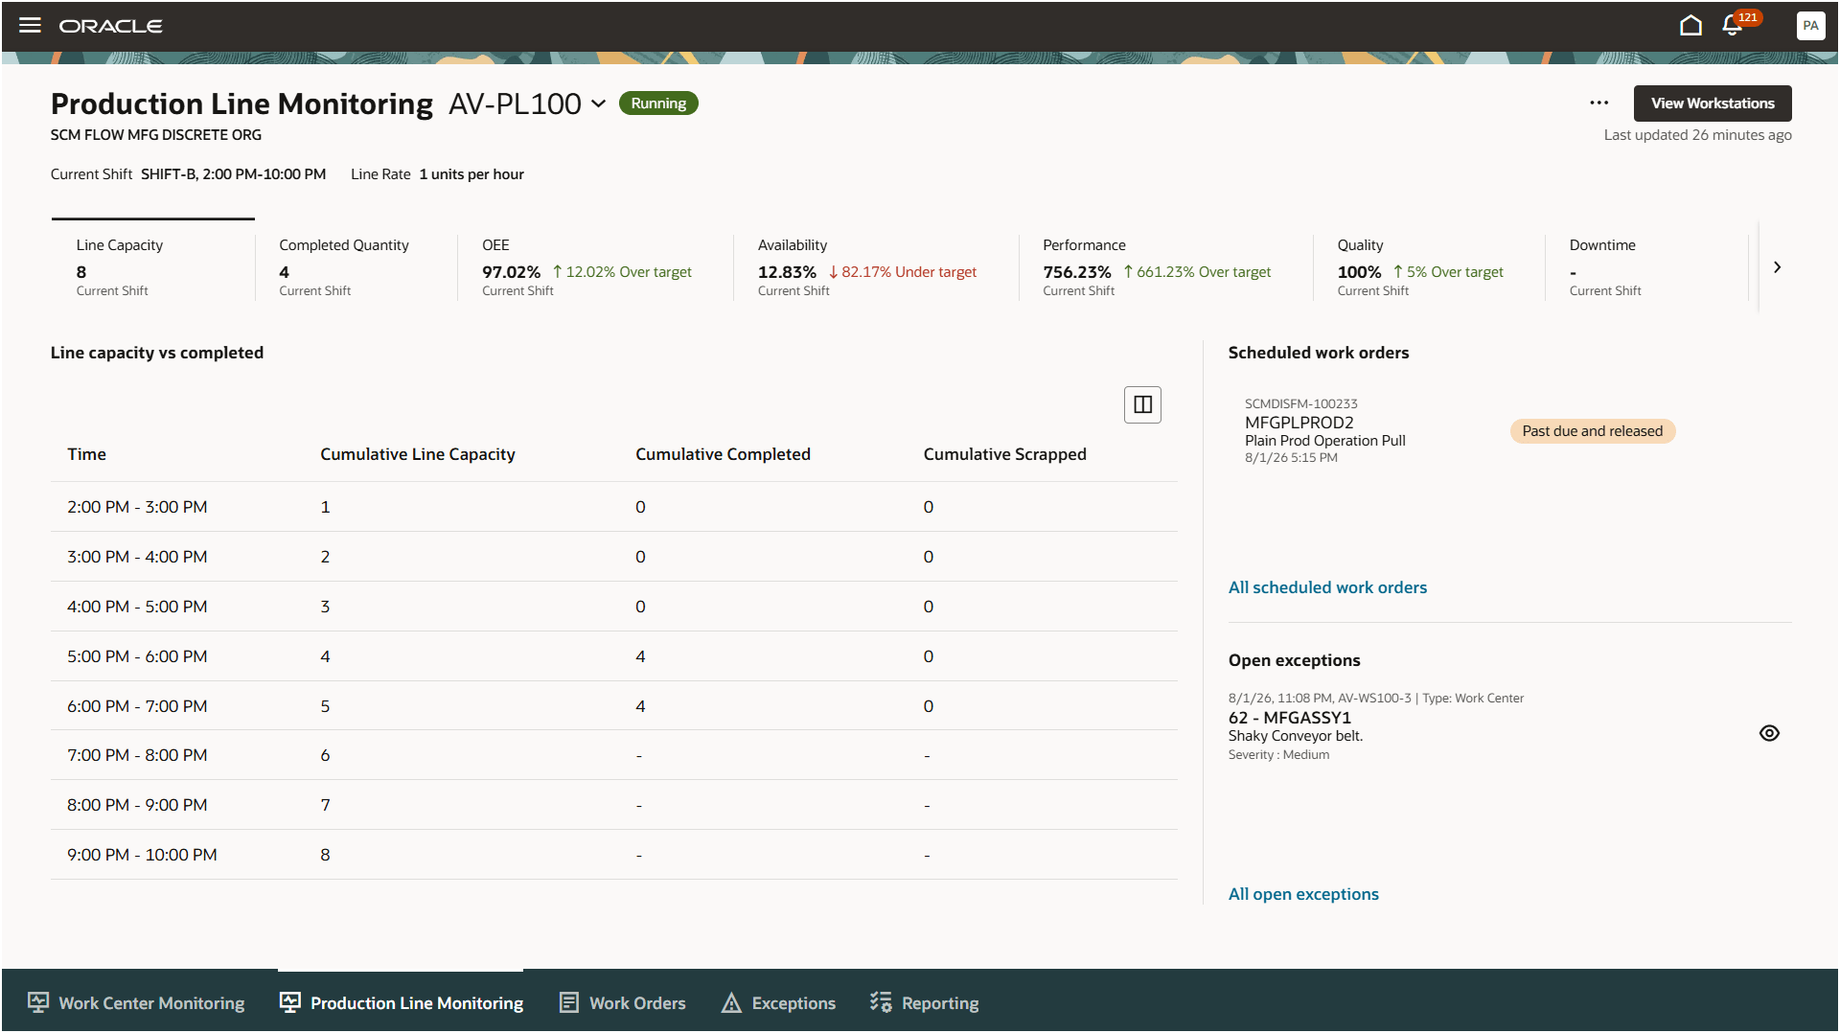Click the SHIFT-B, 2:00 PM-10:00 PM shift value
Image resolution: width=1840 pixels, height=1033 pixels.
coord(233,174)
